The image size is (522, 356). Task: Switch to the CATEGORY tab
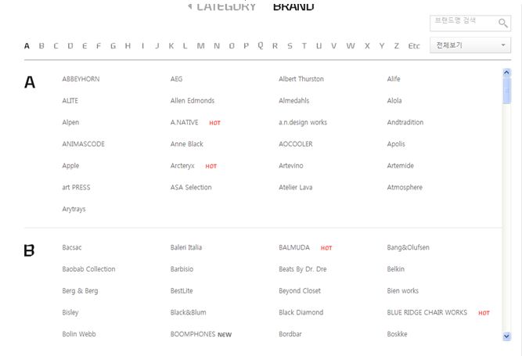coord(222,6)
